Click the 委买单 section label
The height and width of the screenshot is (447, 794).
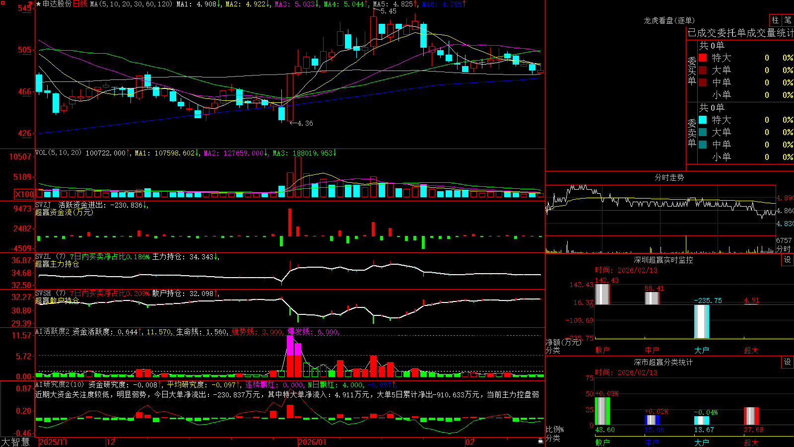click(x=692, y=71)
